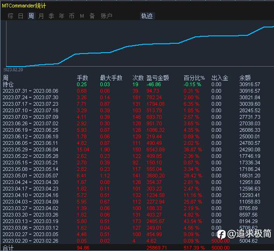Click the 盈亏金额 column header

point(157,78)
